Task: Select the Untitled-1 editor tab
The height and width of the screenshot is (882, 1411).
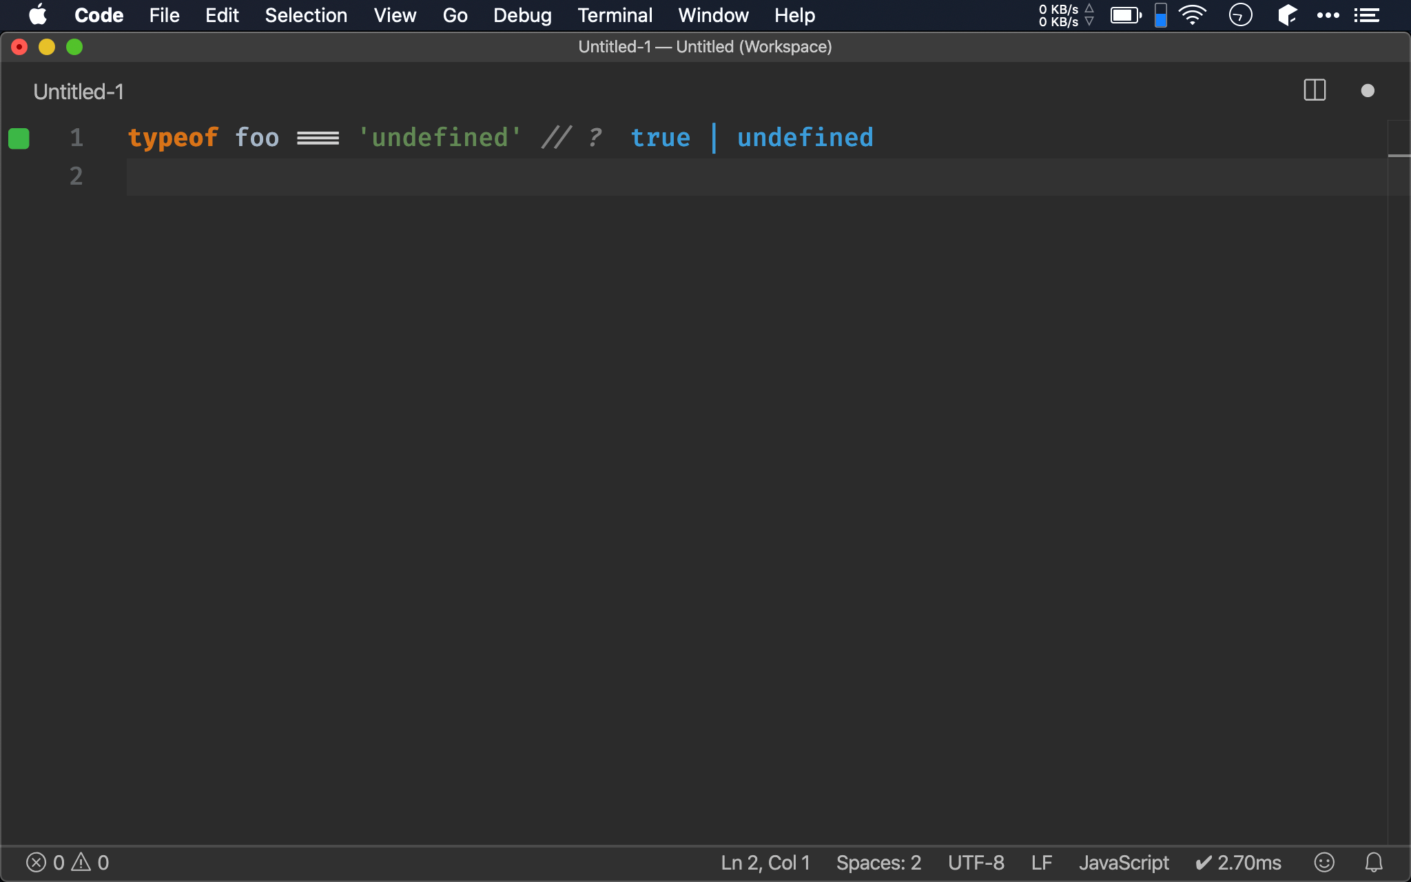Action: pyautogui.click(x=79, y=92)
